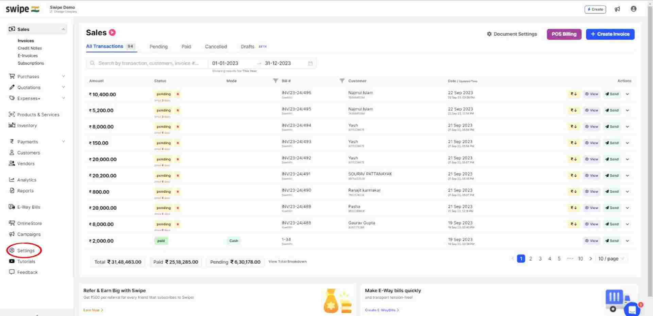Screen dimensions: 653x316
Task: Open E-Way Bills in the sidebar
Action: click(24, 207)
